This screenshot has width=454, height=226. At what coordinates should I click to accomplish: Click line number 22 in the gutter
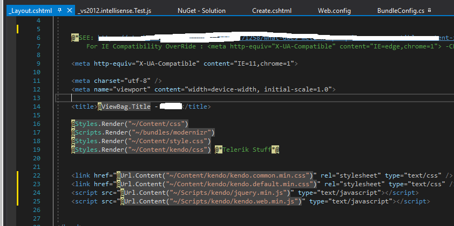tap(37, 175)
